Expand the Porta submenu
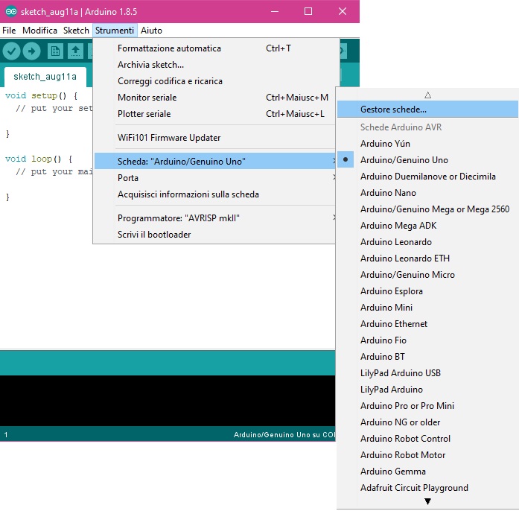The width and height of the screenshot is (519, 511). tap(214, 178)
